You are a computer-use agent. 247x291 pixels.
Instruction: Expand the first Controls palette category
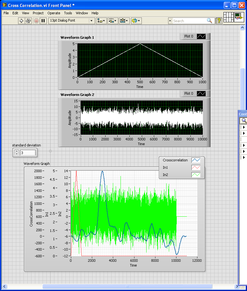(x=244, y=127)
